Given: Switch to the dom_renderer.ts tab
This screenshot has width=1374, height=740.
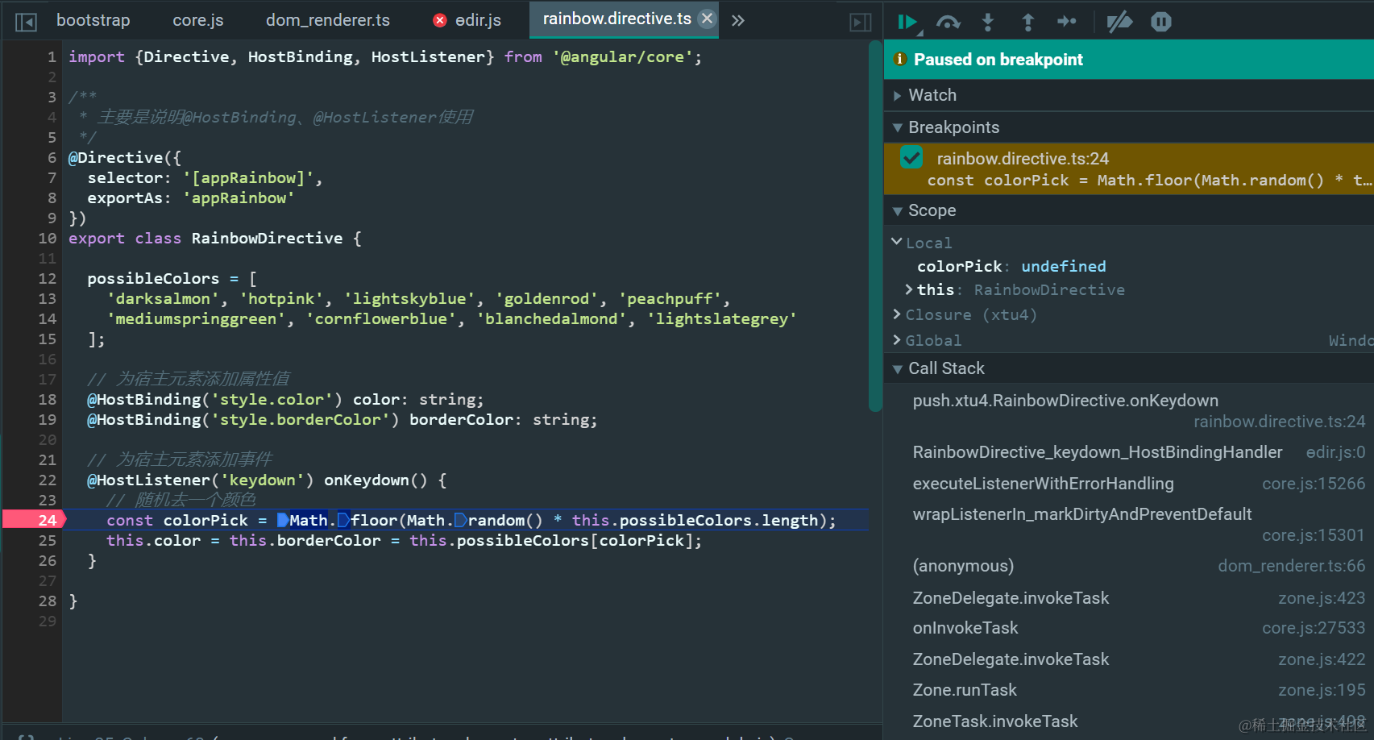Looking at the screenshot, I should [x=328, y=20].
